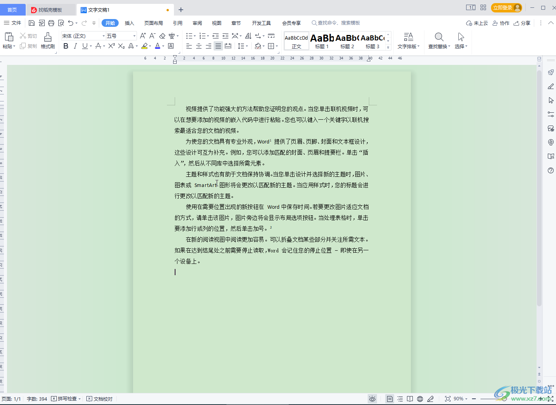The width and height of the screenshot is (556, 405).
Task: Decrease font size with A- icon
Action: (x=153, y=36)
